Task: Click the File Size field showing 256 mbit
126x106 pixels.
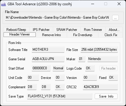Action: pyautogui.click(x=99, y=50)
